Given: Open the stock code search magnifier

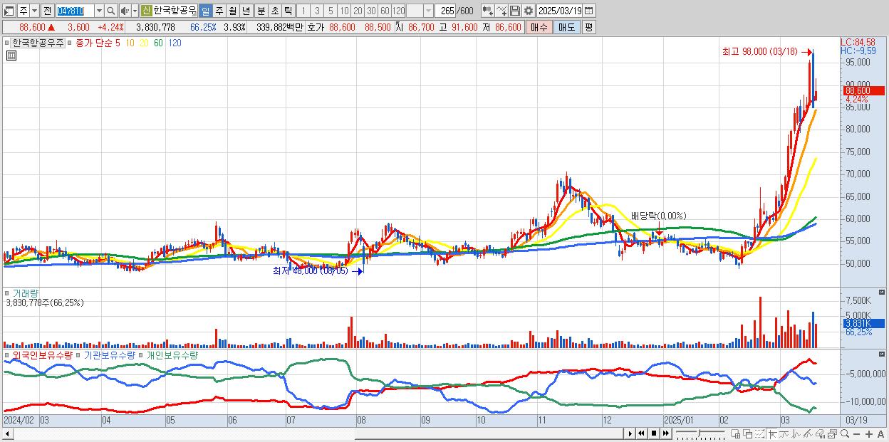Looking at the screenshot, I should tap(111, 11).
